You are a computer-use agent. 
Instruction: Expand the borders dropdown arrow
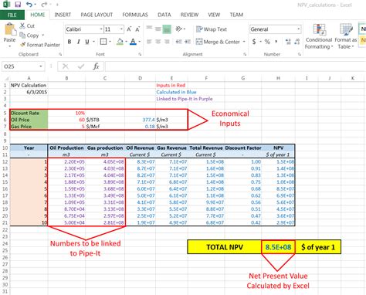click(110, 42)
